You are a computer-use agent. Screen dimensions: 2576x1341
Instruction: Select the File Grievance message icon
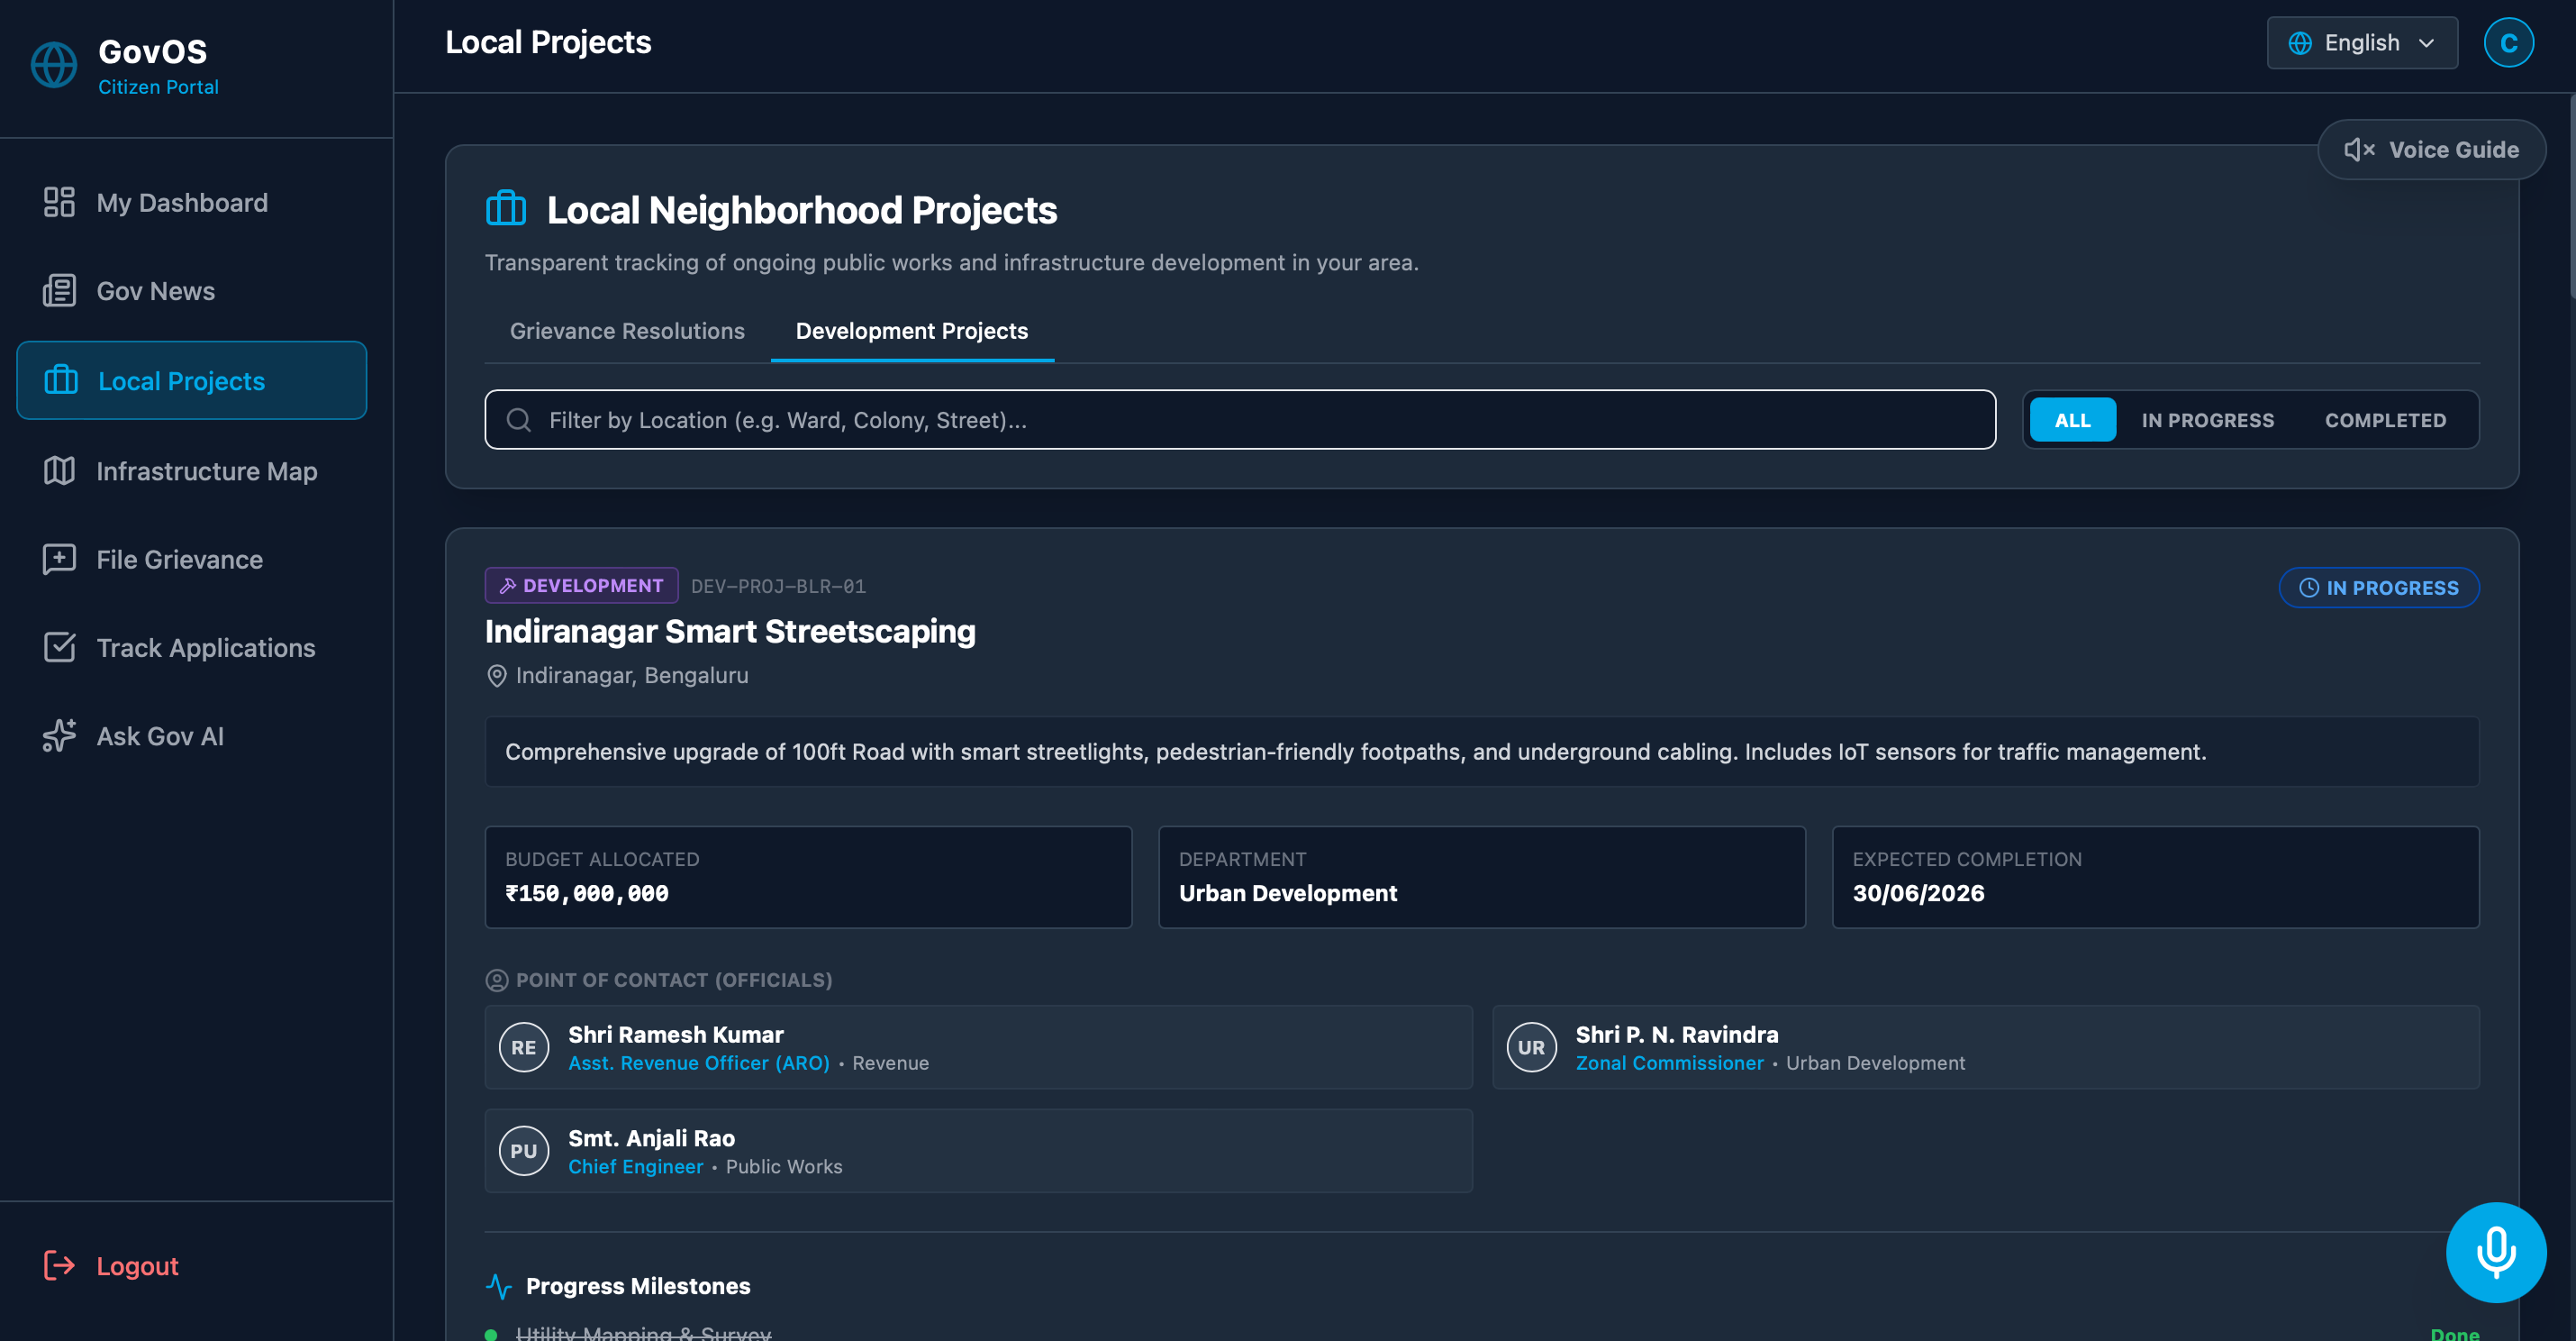[x=59, y=559]
